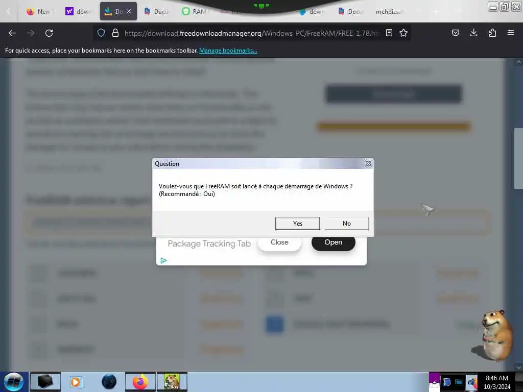Close the Question dialog with the X icon
This screenshot has width=523, height=392.
pyautogui.click(x=368, y=164)
